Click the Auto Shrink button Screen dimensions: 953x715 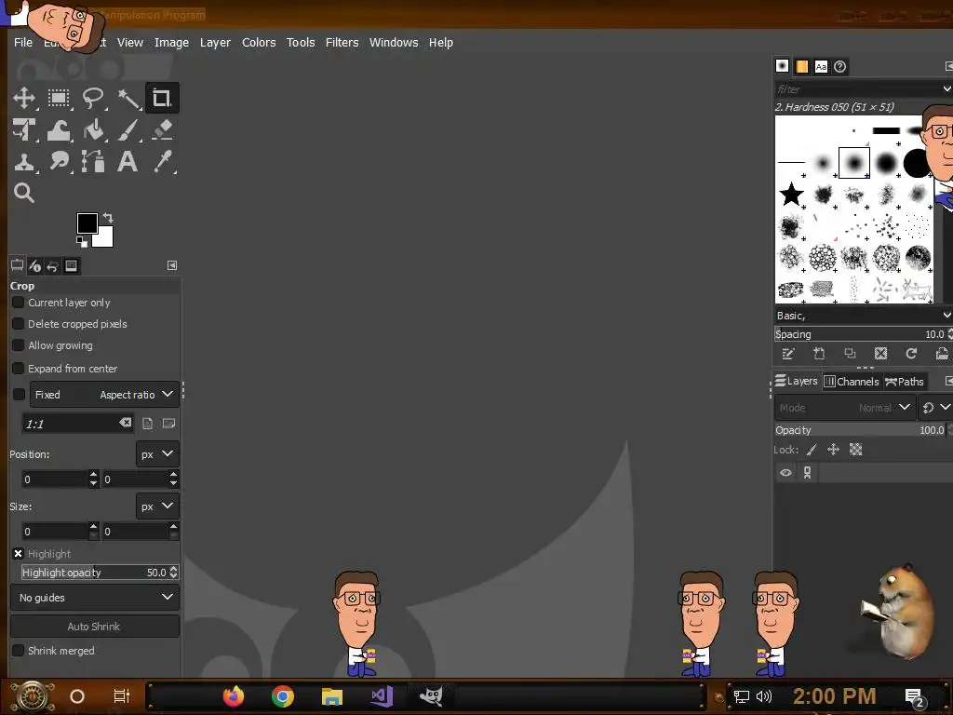point(94,627)
